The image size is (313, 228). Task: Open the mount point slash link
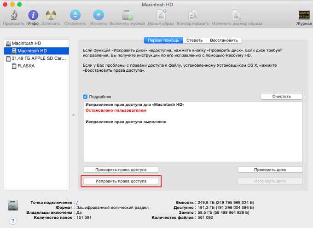pyautogui.click(x=77, y=203)
